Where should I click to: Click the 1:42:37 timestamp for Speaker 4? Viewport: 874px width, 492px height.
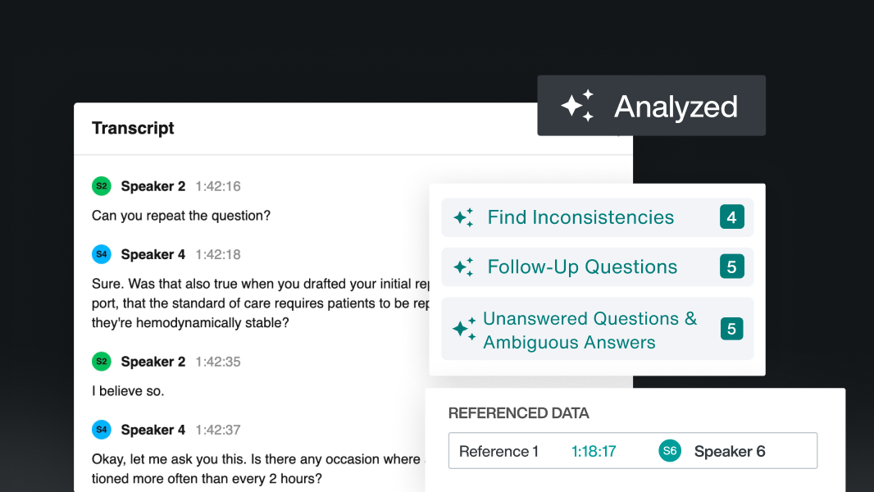click(218, 430)
